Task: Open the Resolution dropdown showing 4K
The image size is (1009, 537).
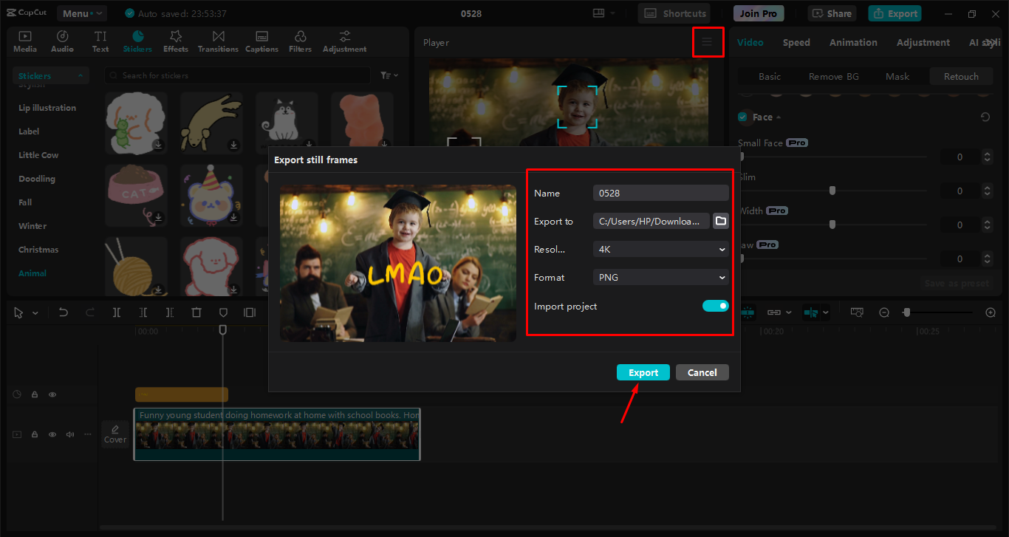Action: 660,249
